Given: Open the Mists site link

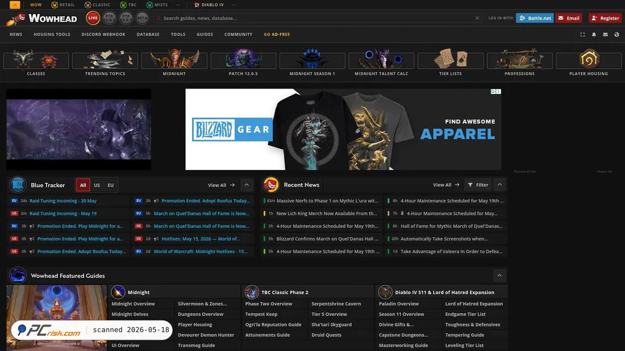Looking at the screenshot, I should pos(157,5).
